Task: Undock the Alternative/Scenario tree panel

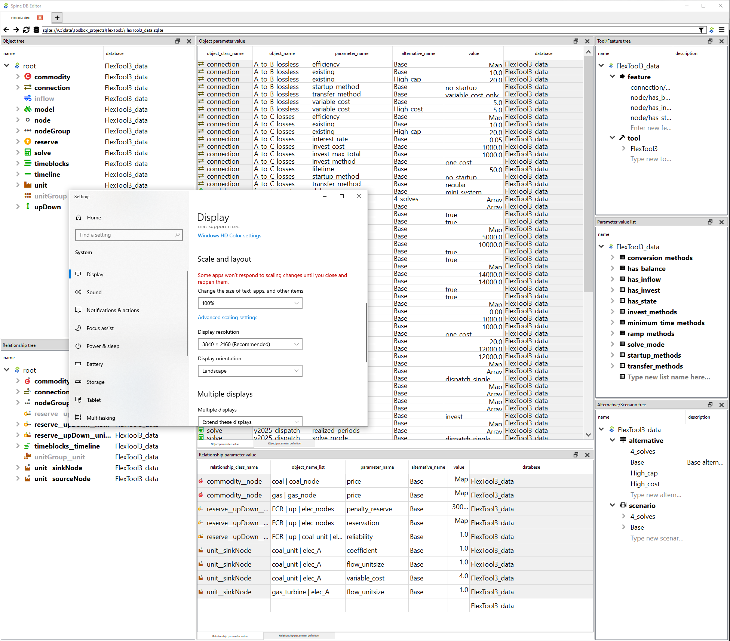Action: (x=710, y=405)
